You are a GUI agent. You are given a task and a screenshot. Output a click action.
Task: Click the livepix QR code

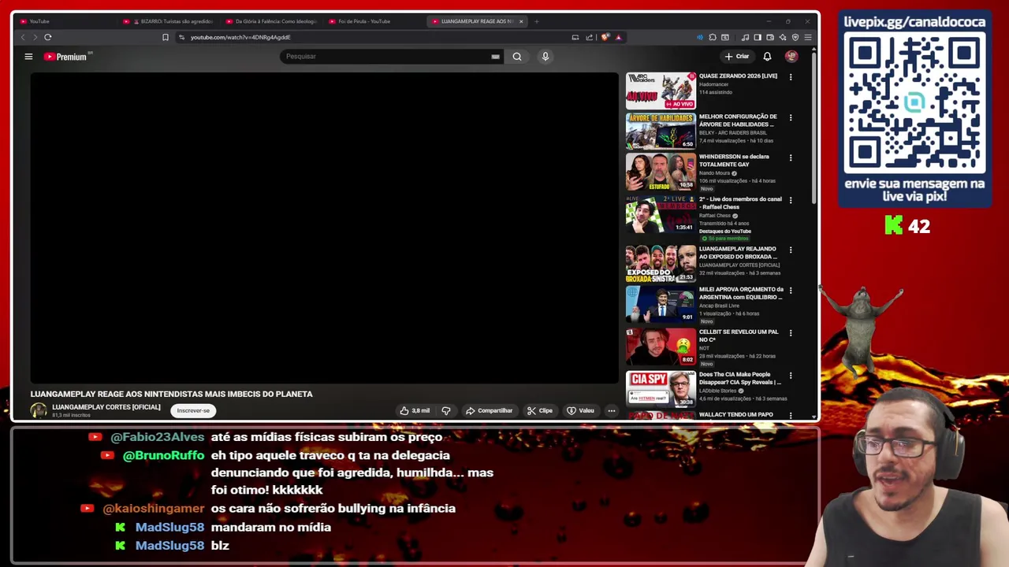click(x=914, y=104)
